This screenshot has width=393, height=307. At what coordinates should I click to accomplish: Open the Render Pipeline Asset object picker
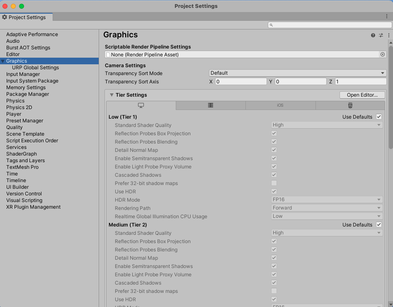tap(382, 54)
